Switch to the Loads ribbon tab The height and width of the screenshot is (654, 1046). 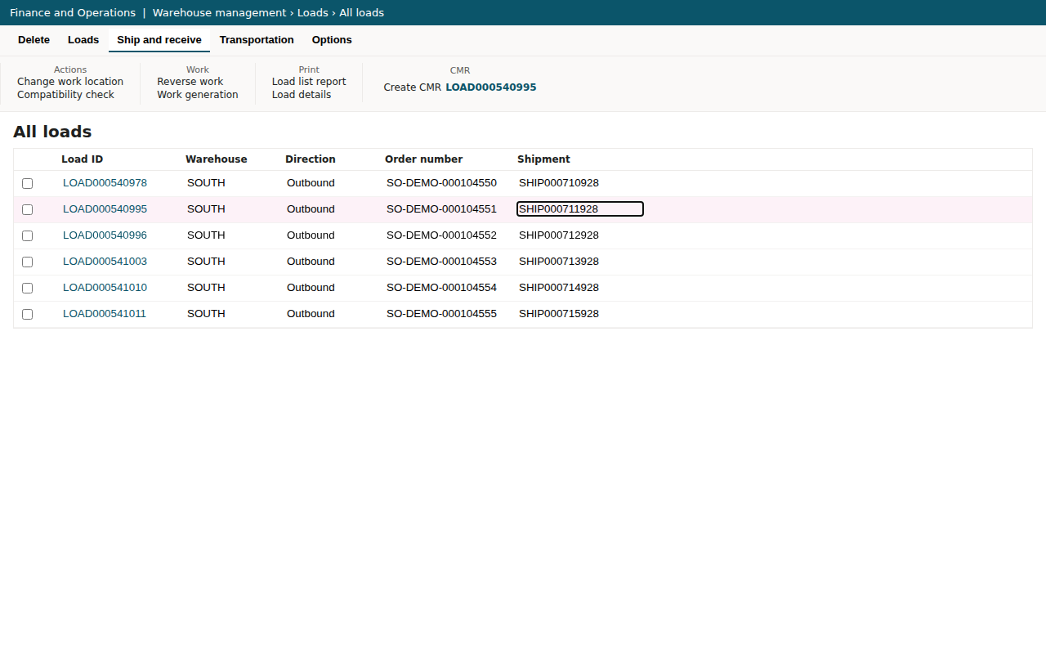[83, 40]
